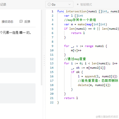Click the 'm[v]++' code line
The image size is (119, 119).
76,50
